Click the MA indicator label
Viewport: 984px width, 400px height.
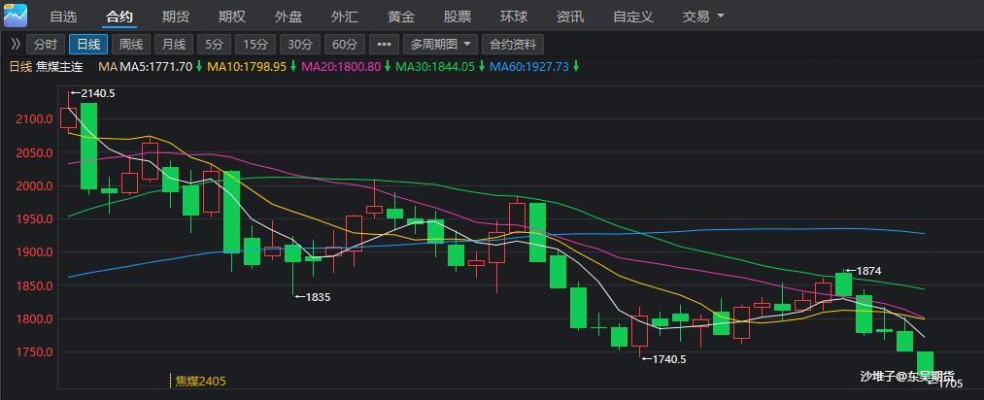(x=108, y=66)
